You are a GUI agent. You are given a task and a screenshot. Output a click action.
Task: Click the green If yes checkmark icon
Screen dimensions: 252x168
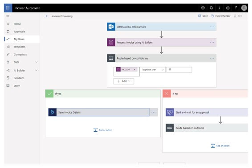[49, 93]
